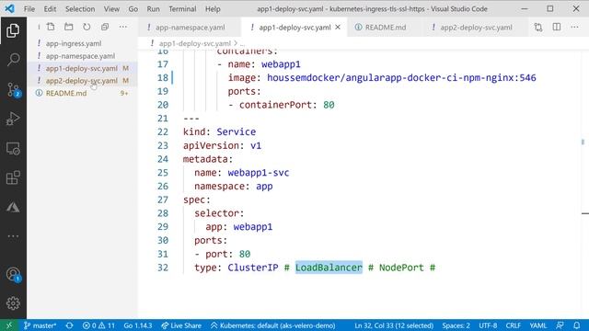Screen dimensions: 589x331
Task: Click highlighted LoadBalancer text on line 32
Action: pos(329,268)
